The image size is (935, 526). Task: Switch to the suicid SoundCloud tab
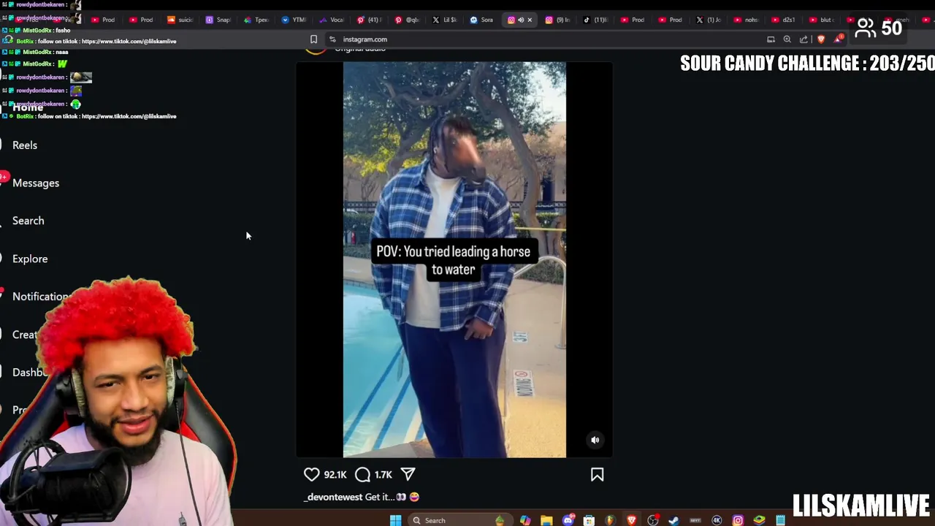tap(180, 20)
